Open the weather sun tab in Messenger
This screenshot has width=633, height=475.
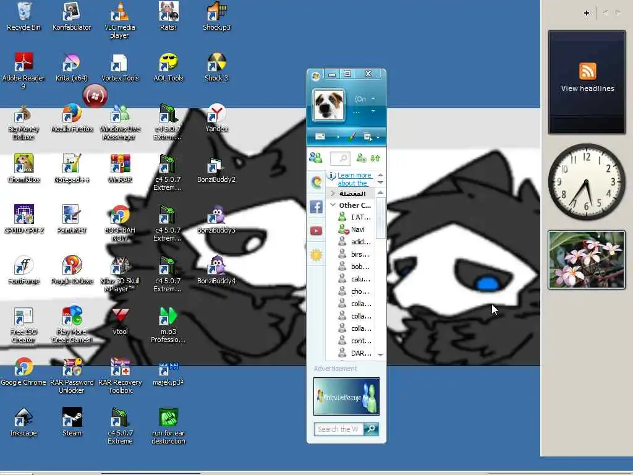click(316, 255)
